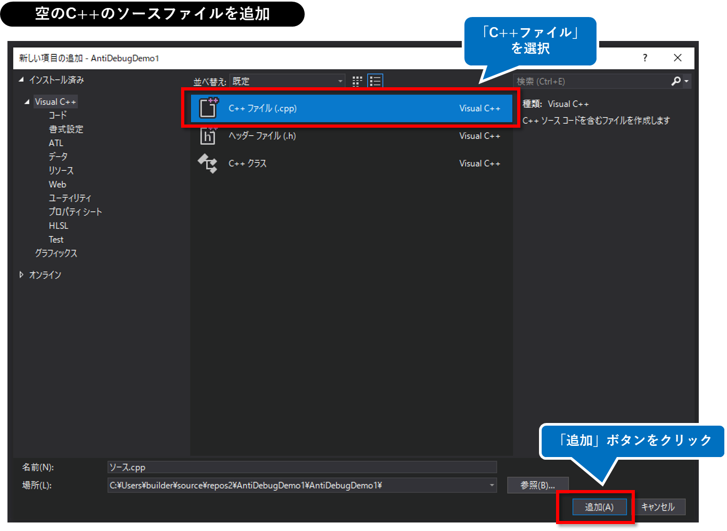Click the インストール済み label
The height and width of the screenshot is (531, 727).
56,80
